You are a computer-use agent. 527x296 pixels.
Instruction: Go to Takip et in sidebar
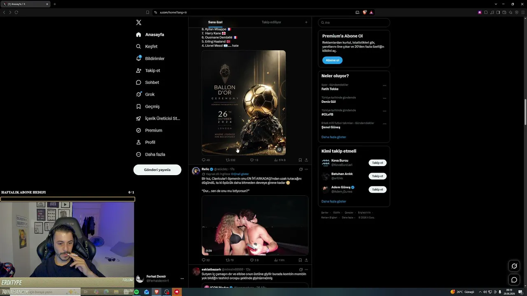[x=148, y=70]
